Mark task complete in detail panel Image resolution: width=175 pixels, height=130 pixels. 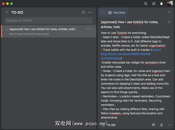103,13
